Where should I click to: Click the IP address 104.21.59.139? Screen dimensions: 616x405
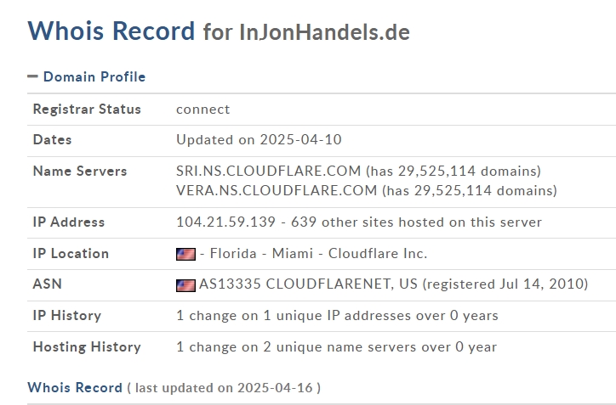point(225,222)
